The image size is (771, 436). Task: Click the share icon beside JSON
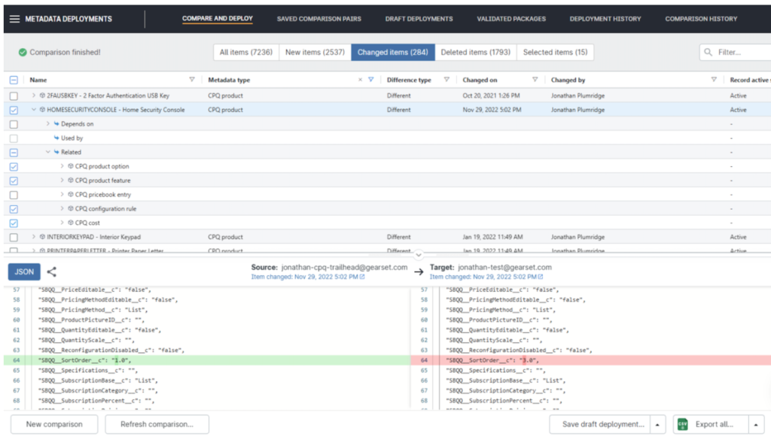click(52, 271)
